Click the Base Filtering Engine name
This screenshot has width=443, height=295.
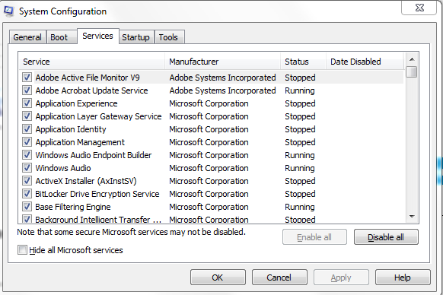[73, 207]
